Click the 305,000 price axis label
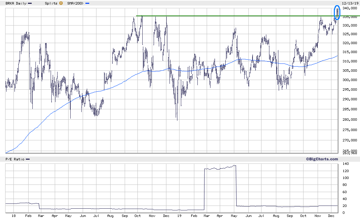 click(x=350, y=71)
